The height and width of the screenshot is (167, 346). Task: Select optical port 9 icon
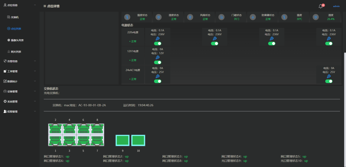click(x=122, y=140)
